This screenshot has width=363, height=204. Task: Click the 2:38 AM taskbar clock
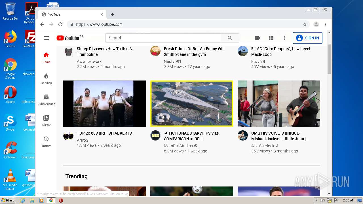tap(349, 200)
